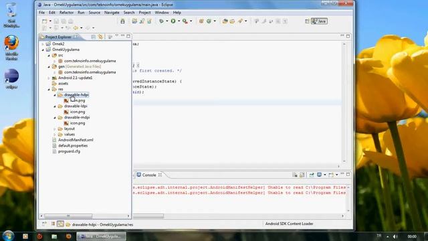Click the External Tools run icon
The image size is (428, 241).
pos(185,21)
